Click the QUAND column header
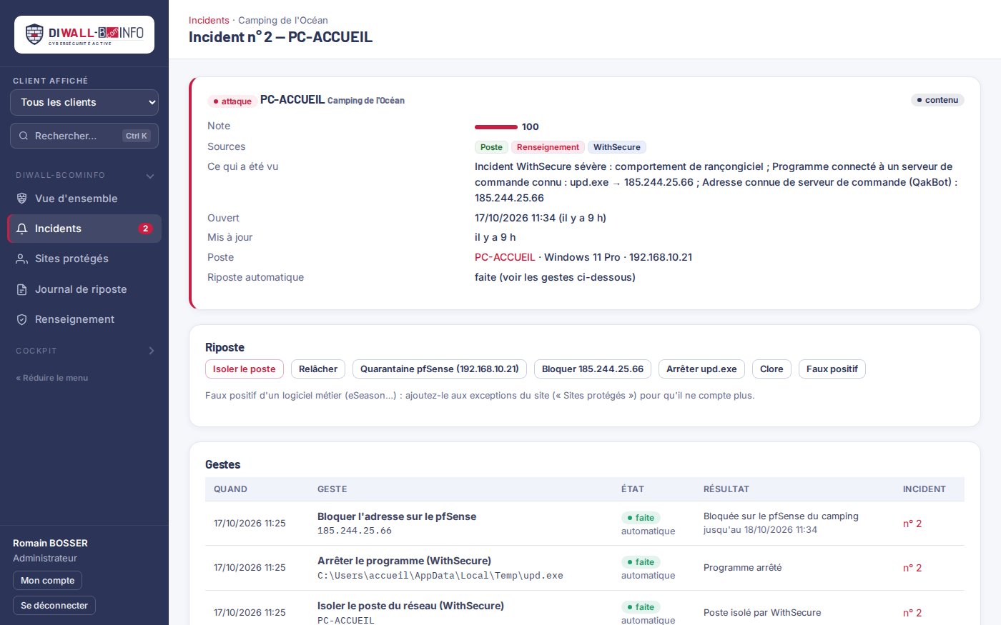This screenshot has height=625, width=1001. pos(230,489)
